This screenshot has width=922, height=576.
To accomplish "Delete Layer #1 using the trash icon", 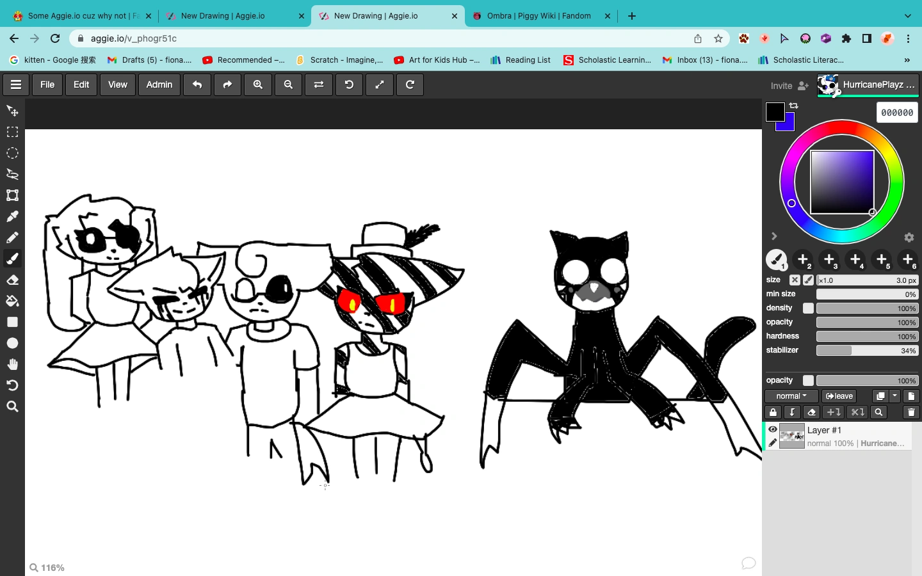I will click(910, 412).
